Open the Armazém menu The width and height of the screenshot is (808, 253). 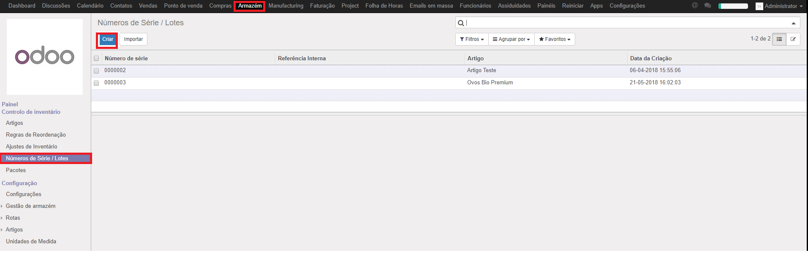[x=250, y=6]
